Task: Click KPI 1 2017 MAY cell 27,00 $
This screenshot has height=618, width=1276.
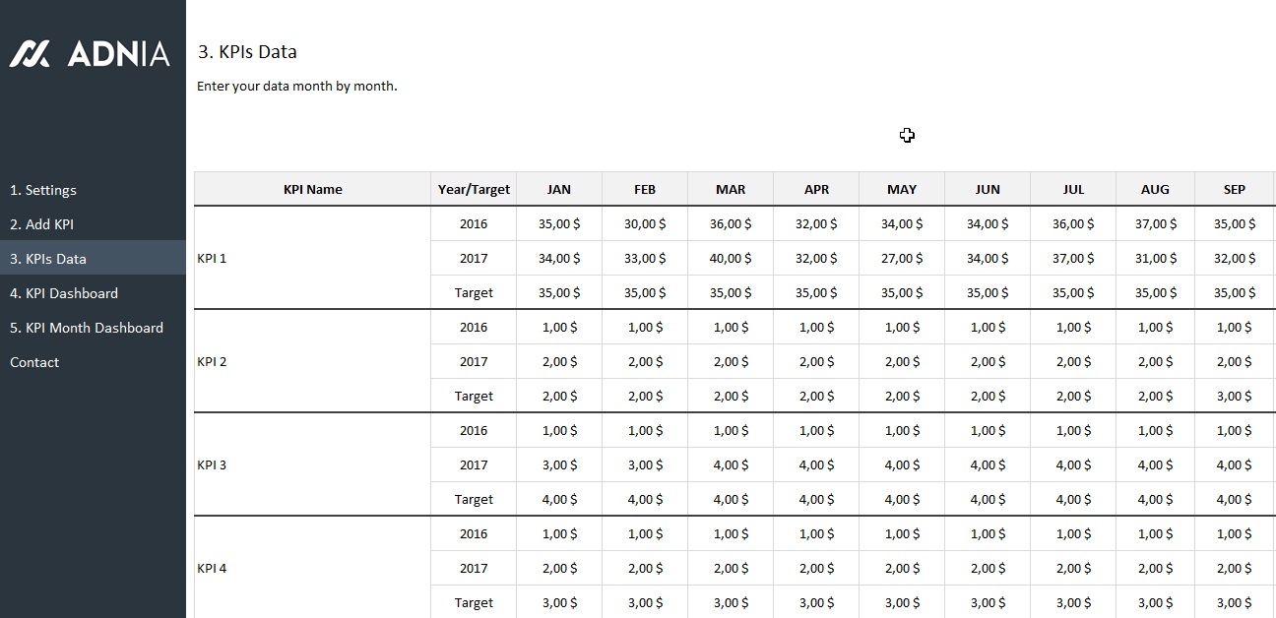Action: point(902,259)
